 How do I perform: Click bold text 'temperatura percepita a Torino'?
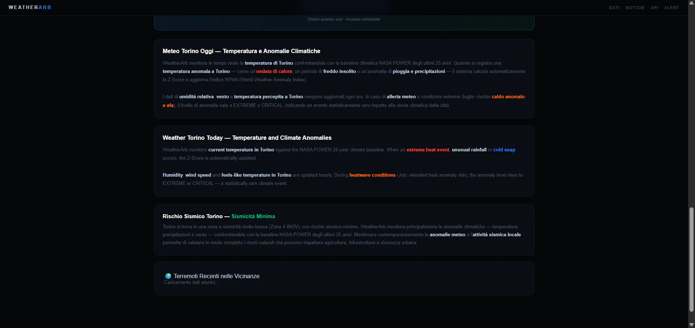pyautogui.click(x=269, y=97)
